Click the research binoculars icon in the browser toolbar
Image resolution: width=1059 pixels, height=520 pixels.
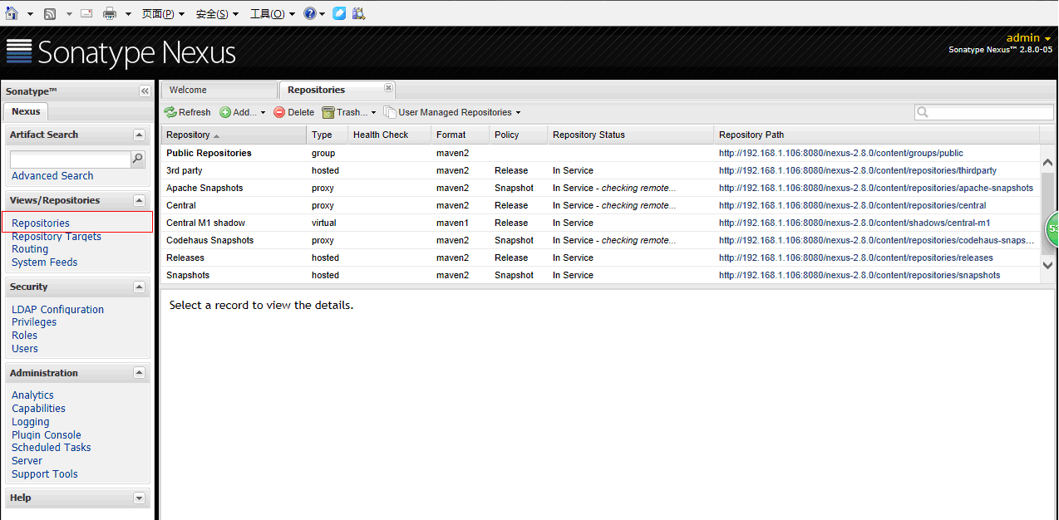coord(358,13)
